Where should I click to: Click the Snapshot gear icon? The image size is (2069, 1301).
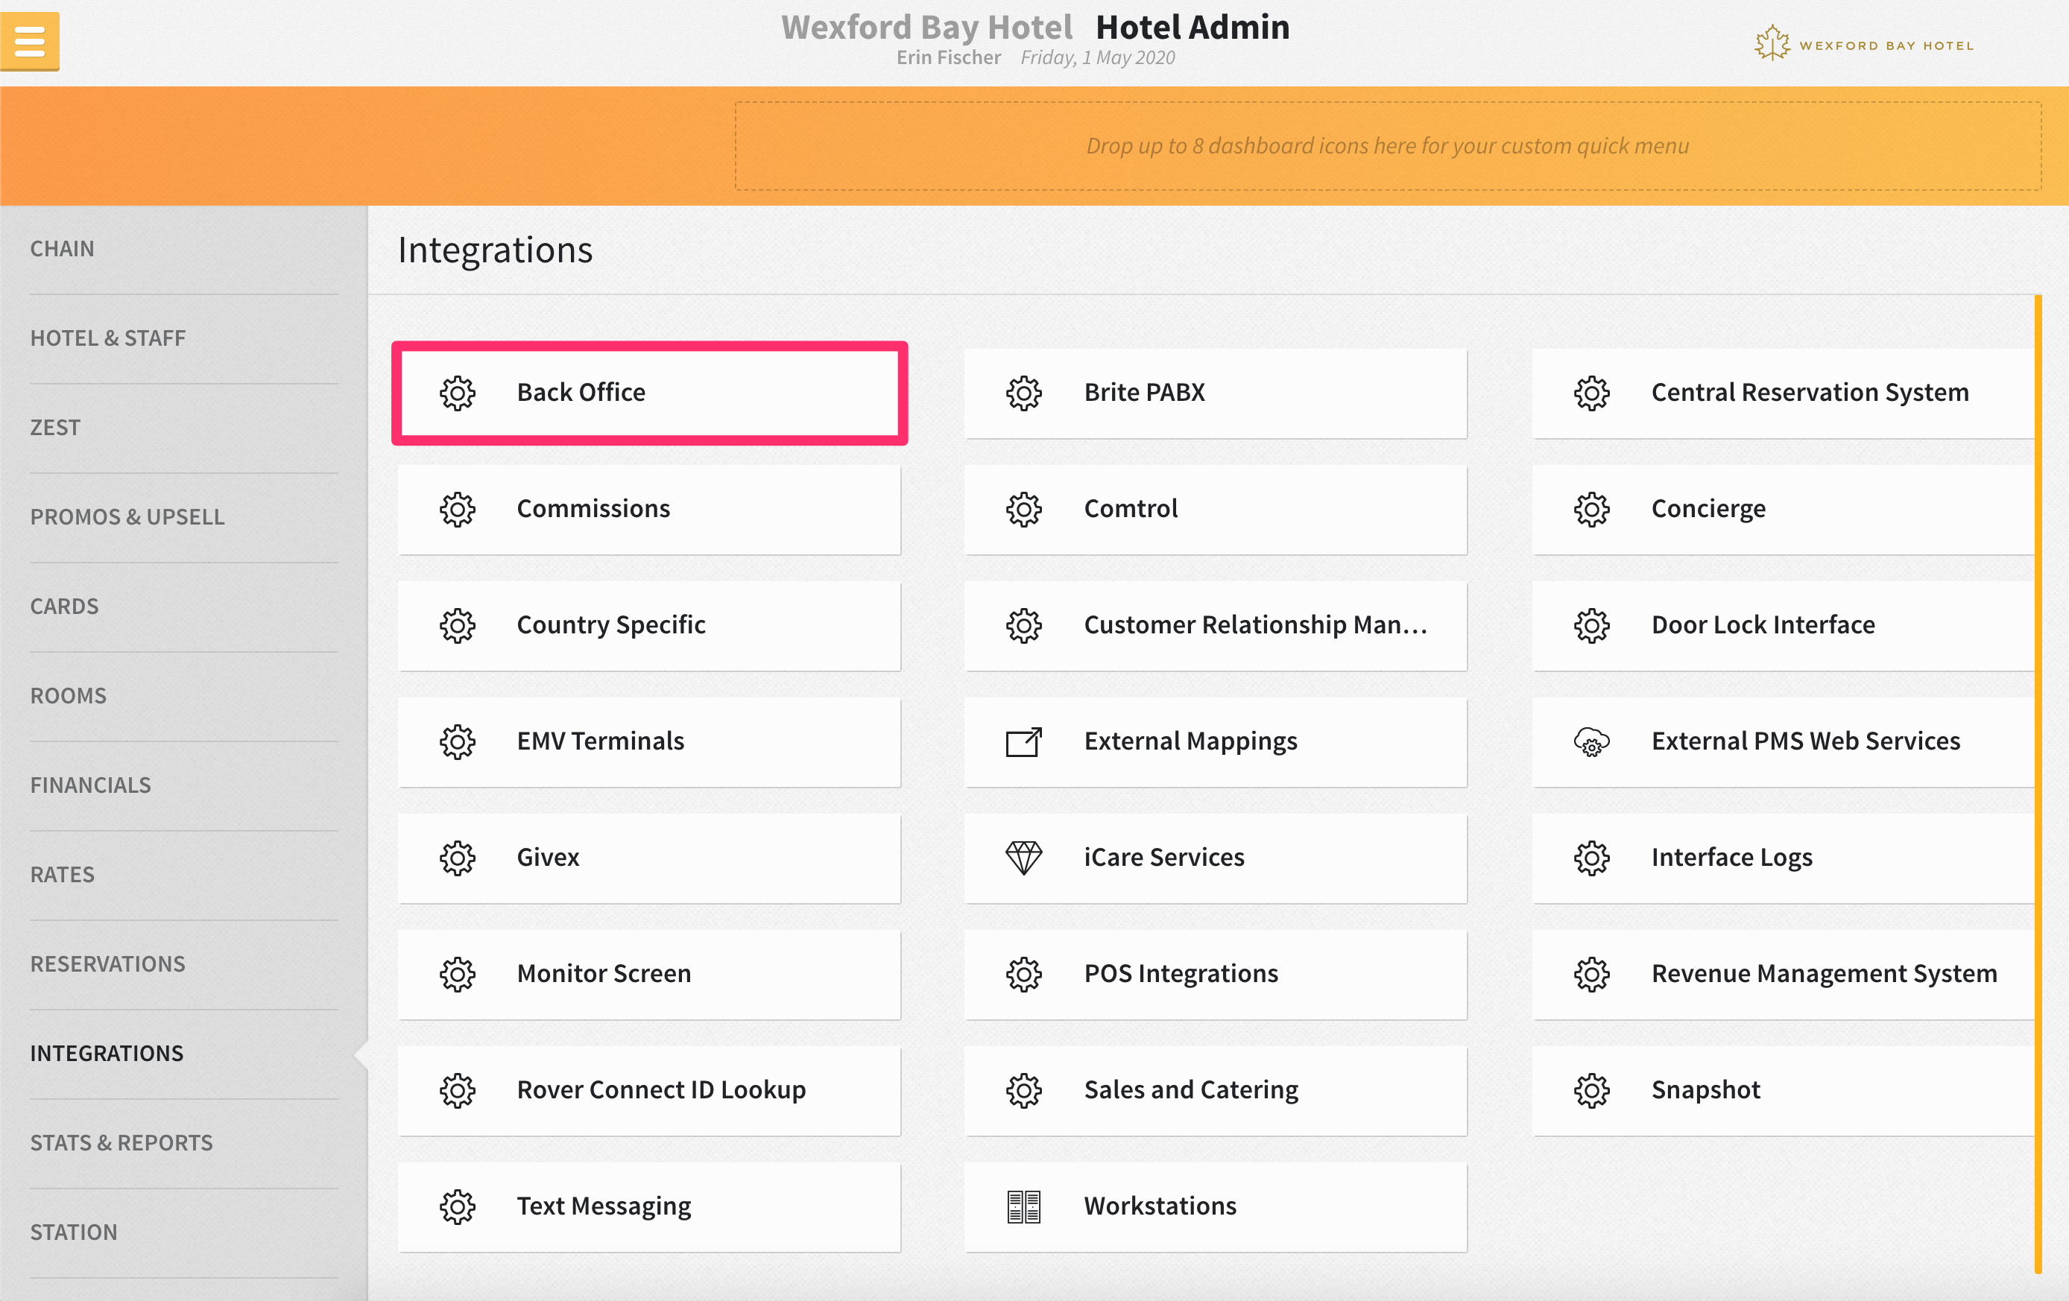coord(1591,1089)
